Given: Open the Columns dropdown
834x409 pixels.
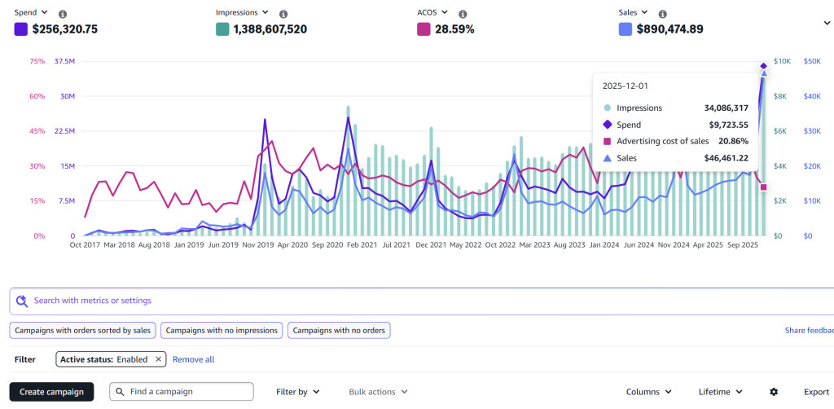Looking at the screenshot, I should click(x=648, y=392).
